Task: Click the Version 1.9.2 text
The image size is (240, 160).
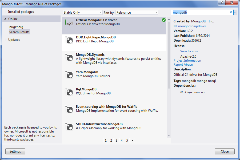Action: coord(183,31)
